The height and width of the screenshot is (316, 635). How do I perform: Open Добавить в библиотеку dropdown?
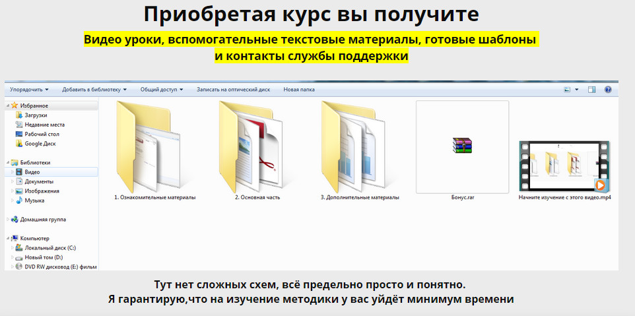pyautogui.click(x=94, y=90)
